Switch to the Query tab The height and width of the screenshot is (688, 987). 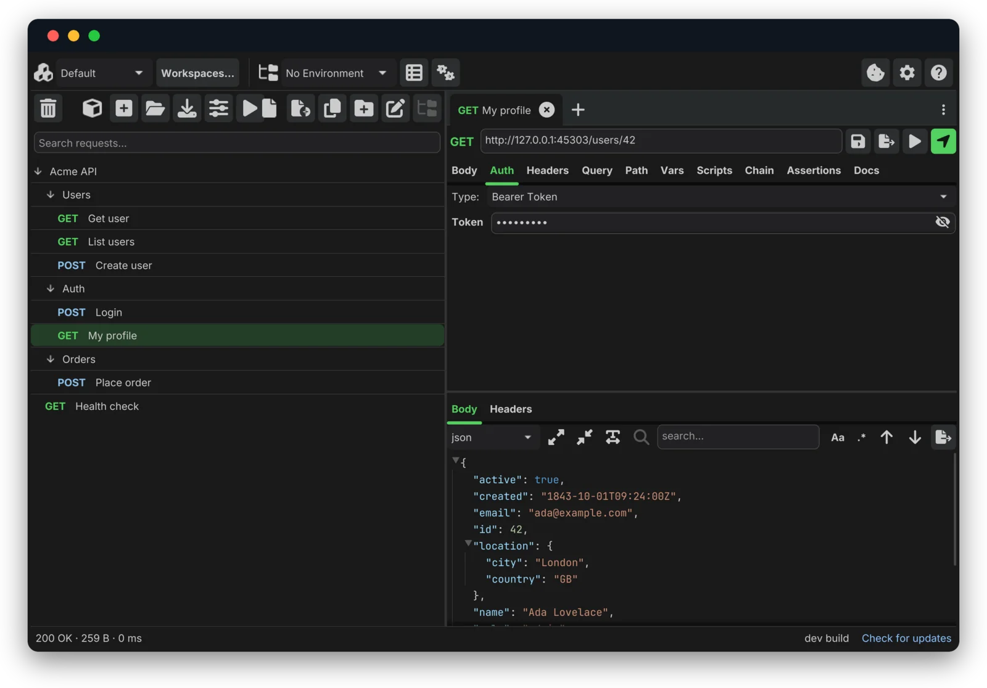click(x=597, y=170)
